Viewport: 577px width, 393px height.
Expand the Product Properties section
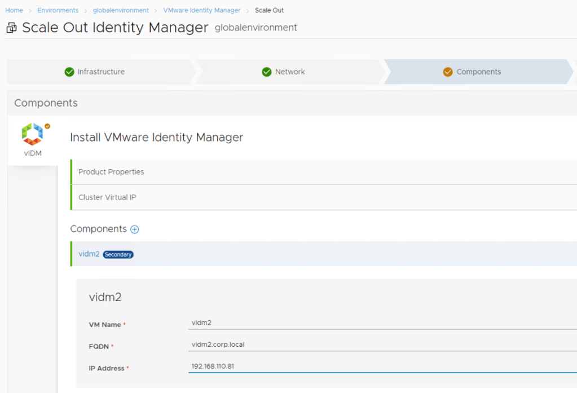pos(111,172)
